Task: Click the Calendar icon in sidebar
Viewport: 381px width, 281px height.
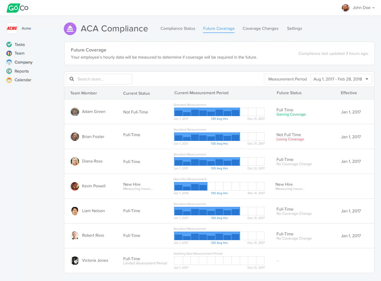Action: click(x=9, y=80)
